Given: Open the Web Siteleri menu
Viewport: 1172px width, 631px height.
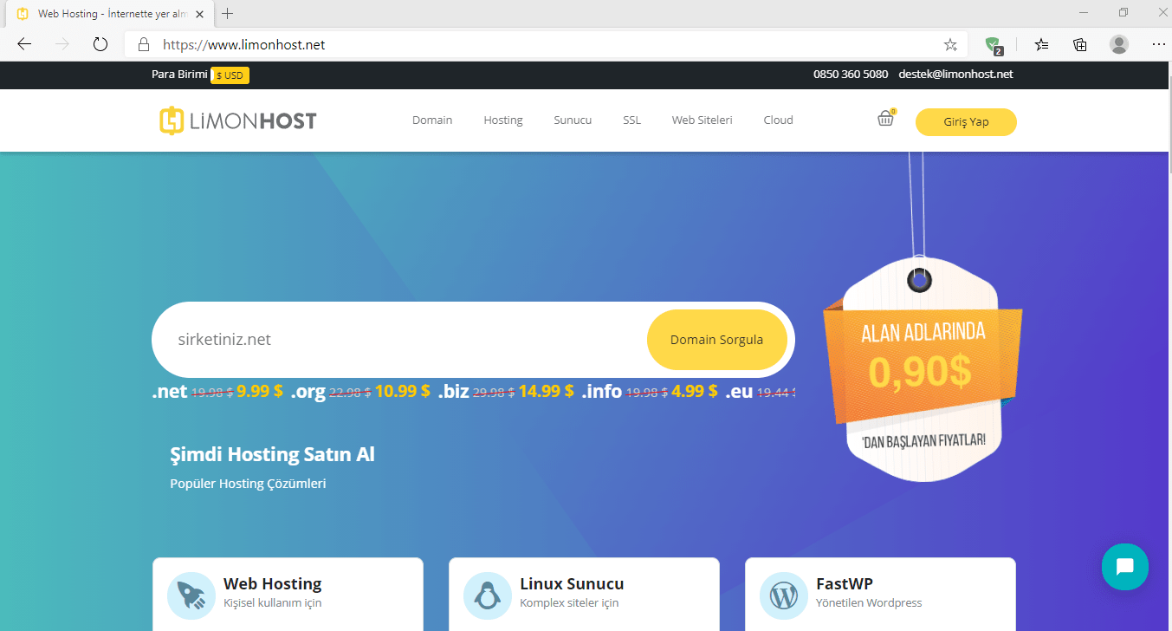Looking at the screenshot, I should tap(702, 120).
